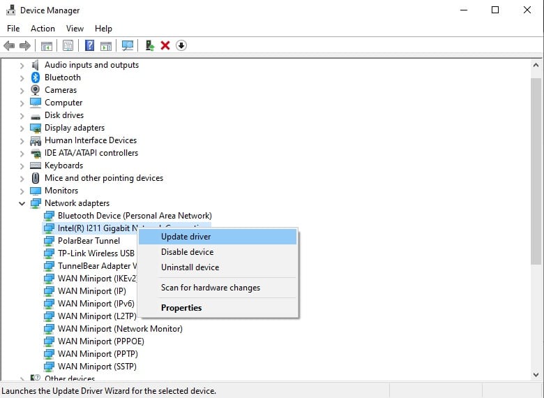Select TunnelBear Adapter entry
The image size is (544, 398).
coord(97,265)
